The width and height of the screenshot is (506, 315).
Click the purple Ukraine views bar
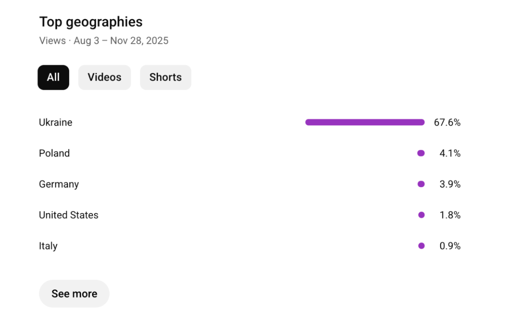click(x=365, y=122)
